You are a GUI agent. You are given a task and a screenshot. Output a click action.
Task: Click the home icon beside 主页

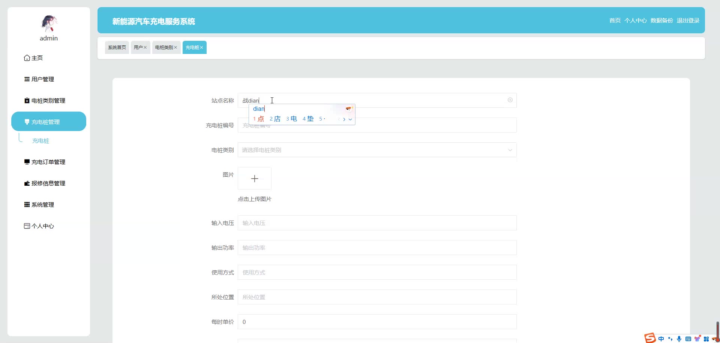coord(27,58)
